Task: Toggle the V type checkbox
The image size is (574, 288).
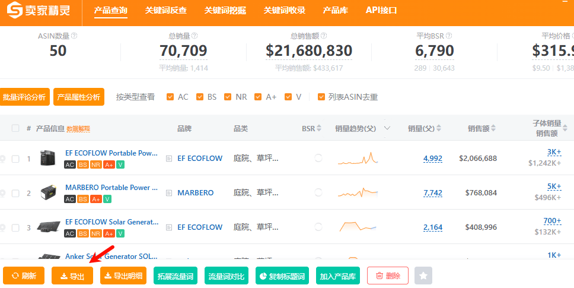Action: click(288, 97)
